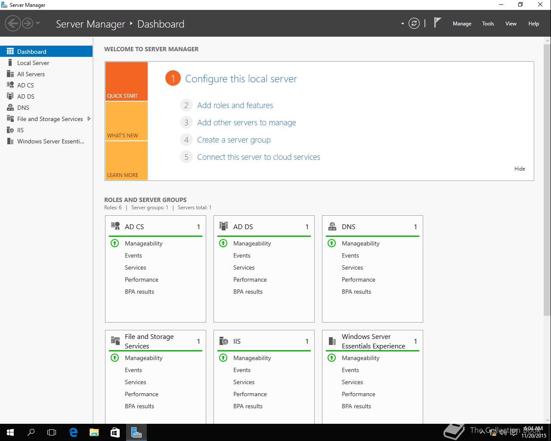Click the Dashboard sidebar icon
This screenshot has height=441, width=551.
tap(10, 51)
